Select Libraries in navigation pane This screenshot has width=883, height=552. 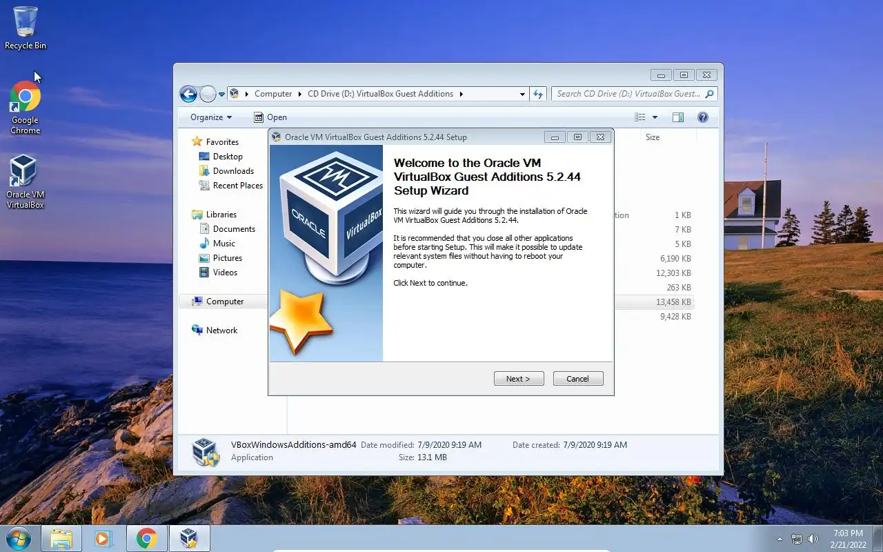tap(214, 215)
